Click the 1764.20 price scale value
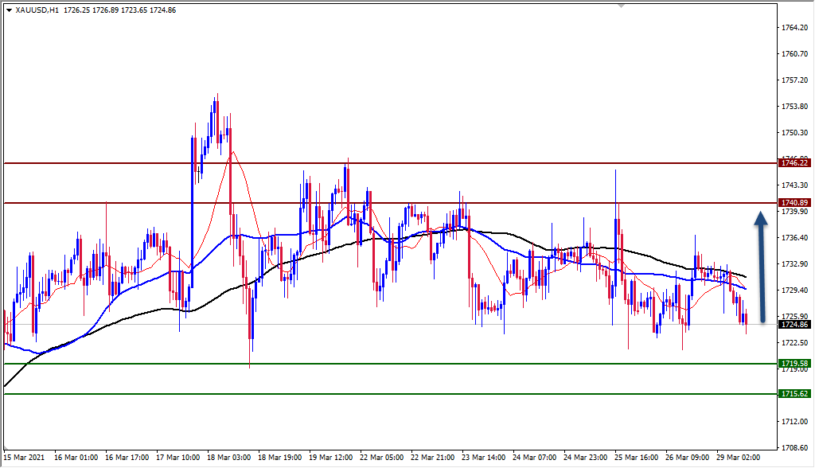 pos(795,28)
